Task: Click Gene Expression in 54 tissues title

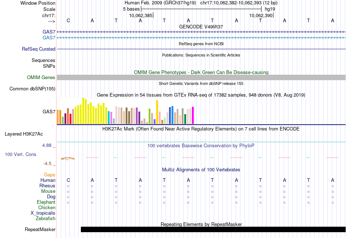Action: [x=201, y=95]
